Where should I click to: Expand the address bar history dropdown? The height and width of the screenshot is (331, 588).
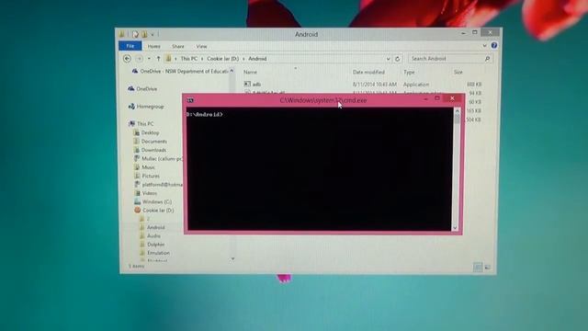[388, 59]
